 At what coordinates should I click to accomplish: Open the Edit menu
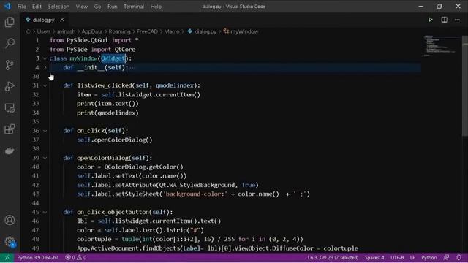[x=37, y=7]
